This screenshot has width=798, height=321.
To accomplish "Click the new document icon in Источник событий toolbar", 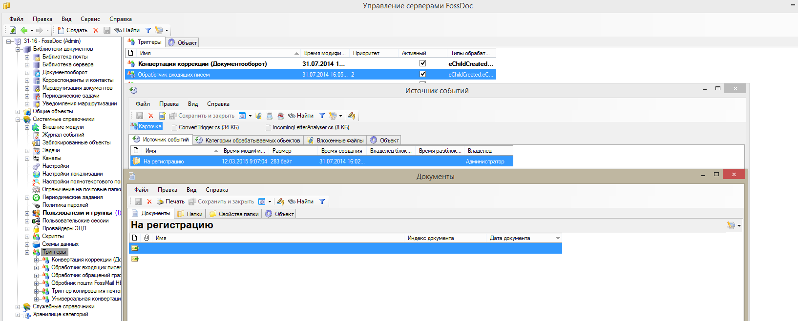I will [x=162, y=116].
